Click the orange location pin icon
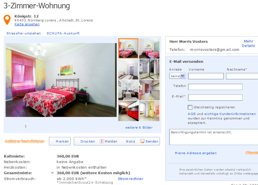 tap(7, 20)
